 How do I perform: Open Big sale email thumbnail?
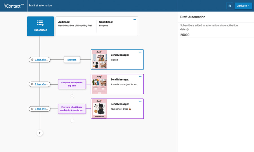tap(99, 60)
